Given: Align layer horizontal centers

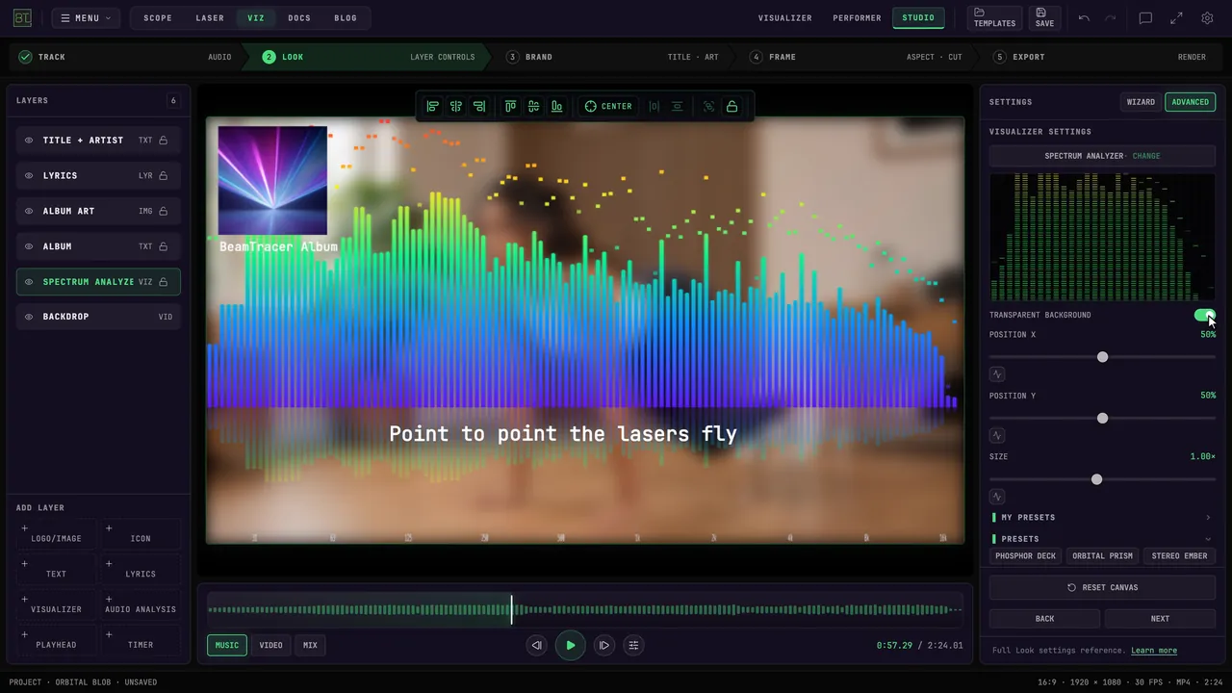Looking at the screenshot, I should click(x=456, y=106).
